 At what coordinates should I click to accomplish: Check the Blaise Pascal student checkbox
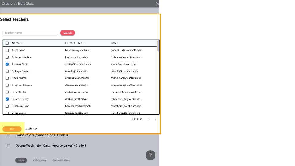(x=9, y=135)
